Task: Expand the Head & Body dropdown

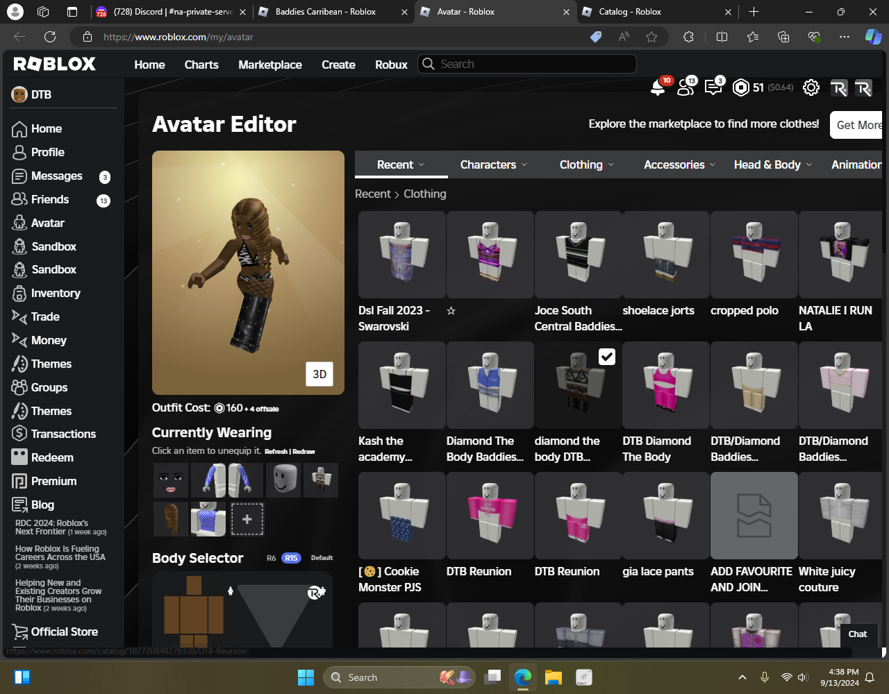Action: [773, 164]
